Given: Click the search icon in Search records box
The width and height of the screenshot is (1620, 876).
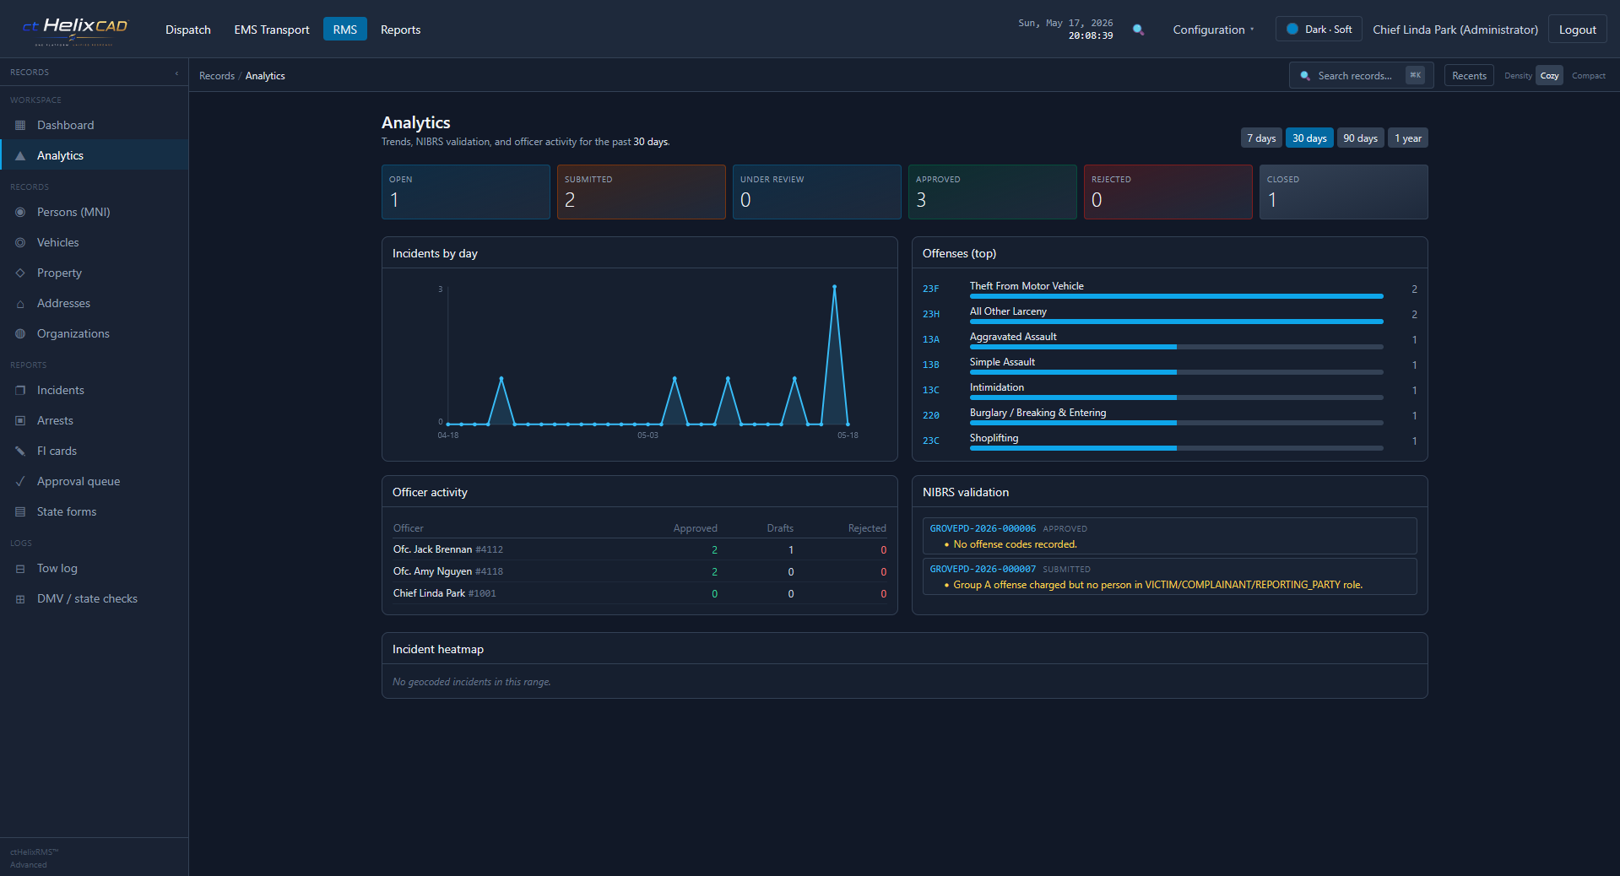Looking at the screenshot, I should [1305, 76].
